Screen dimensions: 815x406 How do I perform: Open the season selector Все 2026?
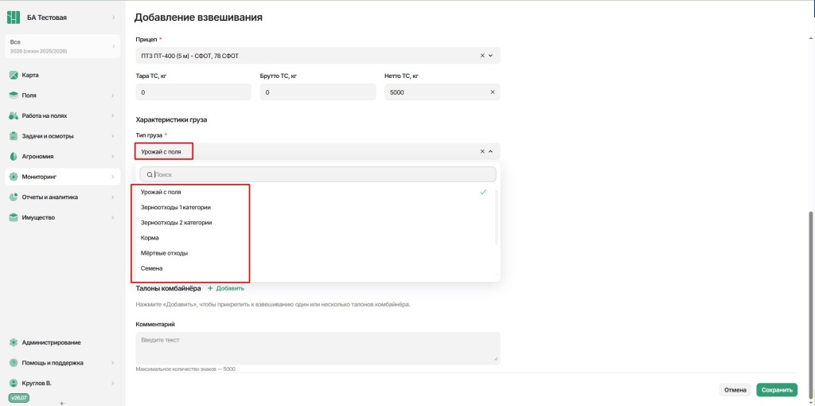click(62, 46)
